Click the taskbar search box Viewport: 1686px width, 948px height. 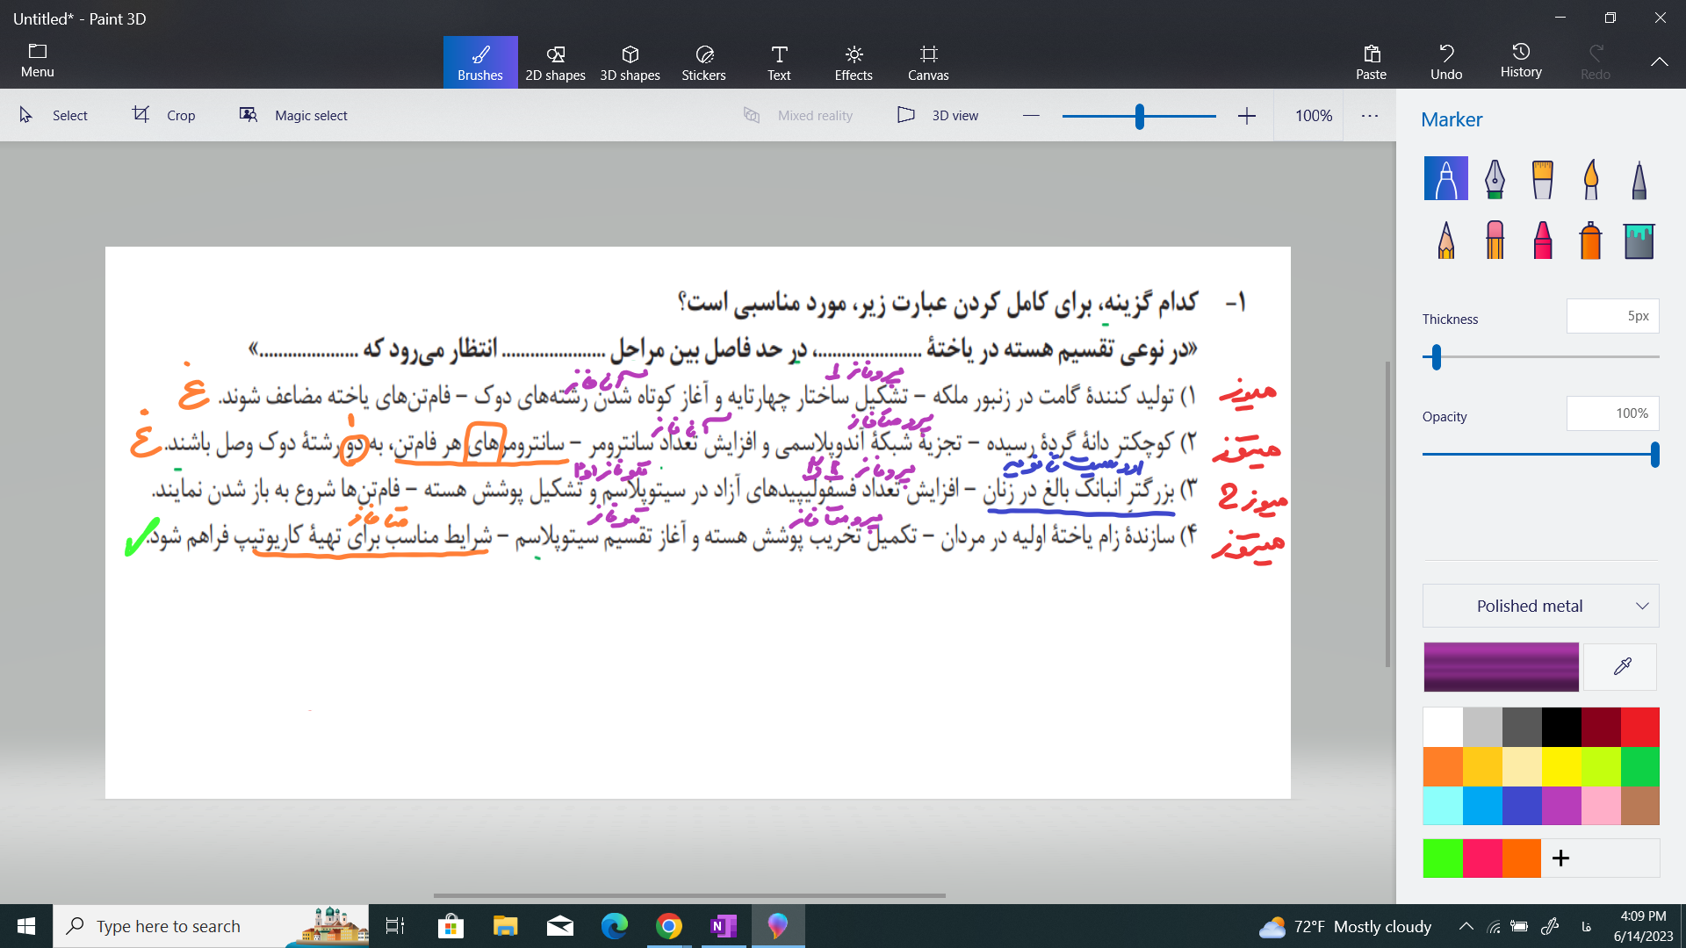(211, 926)
